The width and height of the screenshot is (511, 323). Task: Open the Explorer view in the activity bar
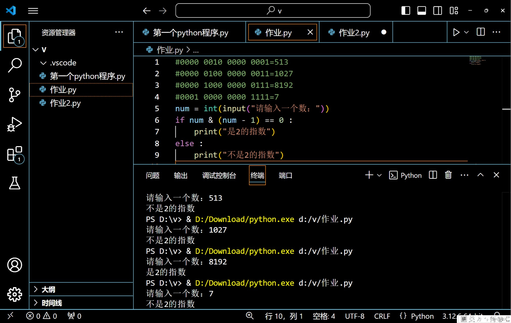15,36
